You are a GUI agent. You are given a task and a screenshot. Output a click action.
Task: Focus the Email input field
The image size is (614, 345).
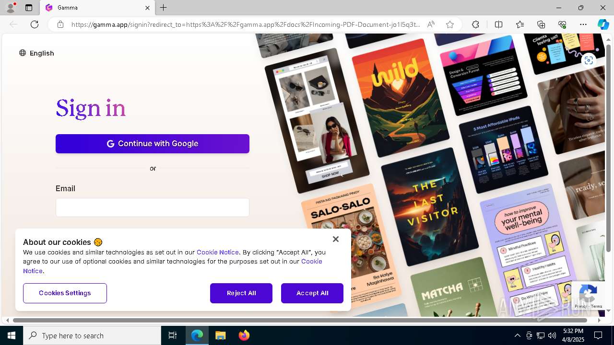click(153, 207)
